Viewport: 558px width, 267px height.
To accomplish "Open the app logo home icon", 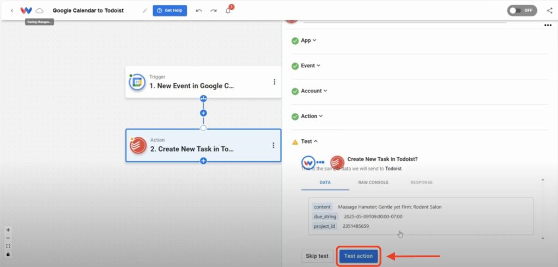I will click(x=26, y=11).
